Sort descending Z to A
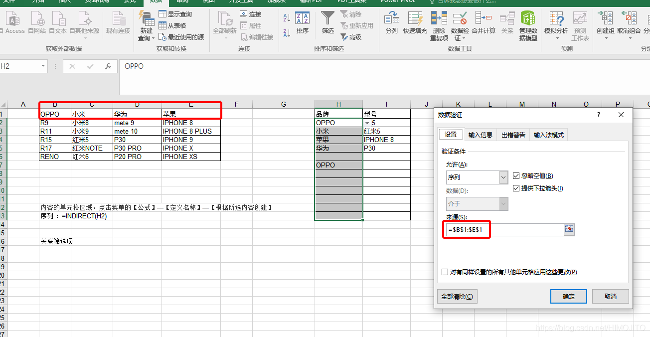Viewport: 650px width, 337px height. [x=287, y=33]
